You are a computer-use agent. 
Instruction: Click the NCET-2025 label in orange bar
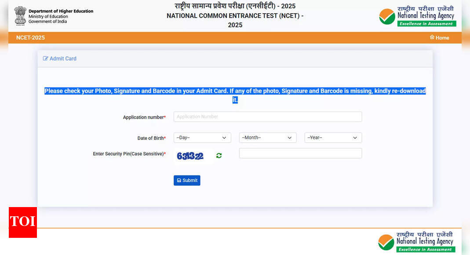click(30, 37)
